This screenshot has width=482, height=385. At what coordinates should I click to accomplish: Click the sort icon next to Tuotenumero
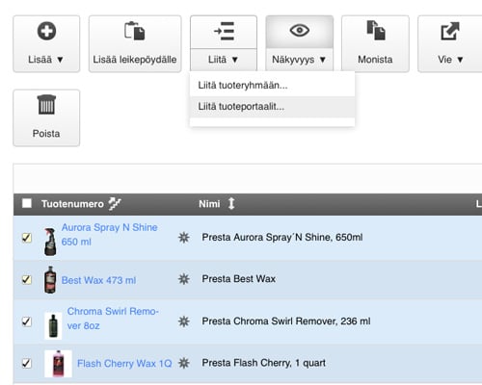pos(115,204)
